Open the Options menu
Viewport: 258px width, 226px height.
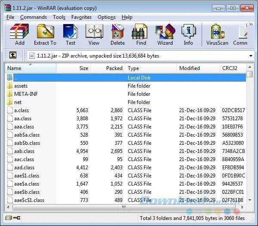pyautogui.click(x=107, y=17)
